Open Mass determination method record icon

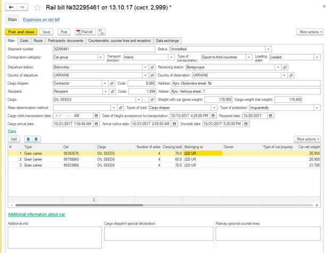pyautogui.click(x=121, y=108)
